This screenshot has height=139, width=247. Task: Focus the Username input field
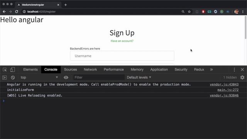click(122, 56)
